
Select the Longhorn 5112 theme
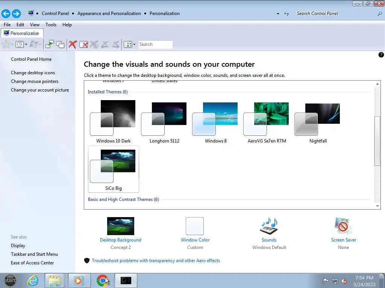coord(164,122)
